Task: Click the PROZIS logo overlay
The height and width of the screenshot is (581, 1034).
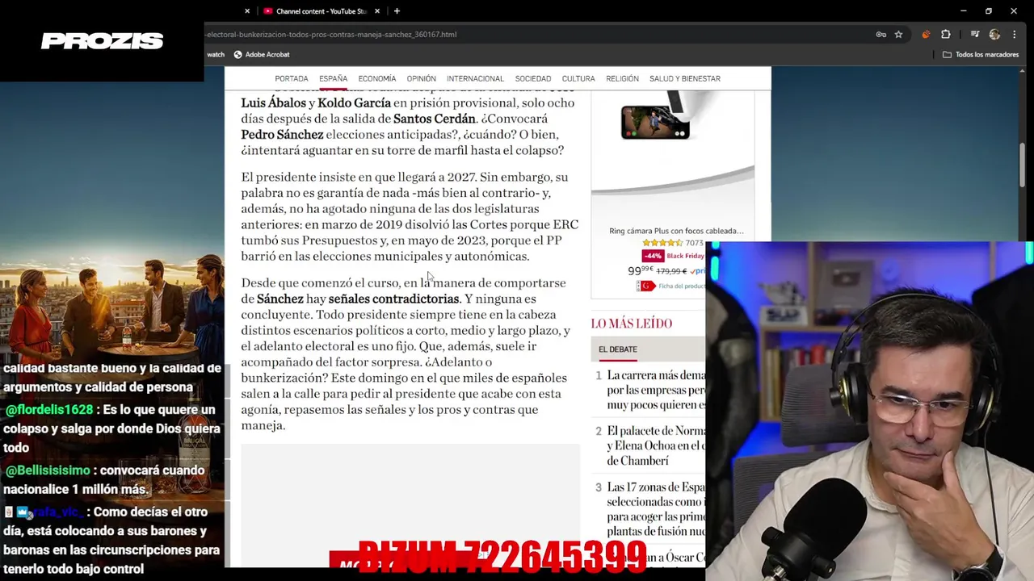Action: click(x=103, y=40)
